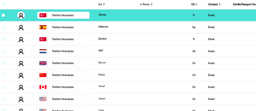Click Telefon Numarası field in Yusuf's row
The width and height of the screenshot is (256, 111).
pos(63,87)
